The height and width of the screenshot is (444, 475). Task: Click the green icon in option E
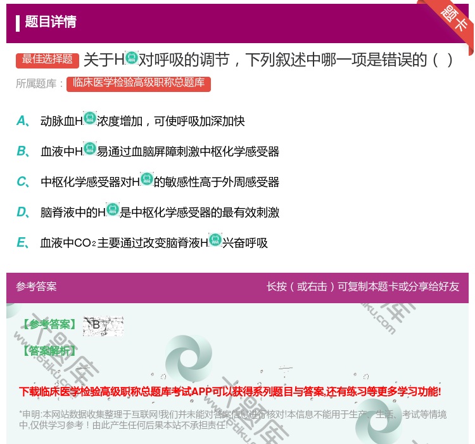click(x=215, y=240)
